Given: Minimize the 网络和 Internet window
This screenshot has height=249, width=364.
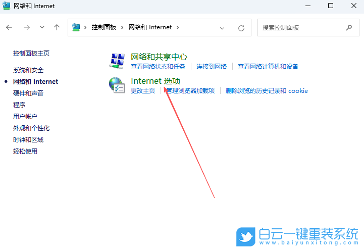Looking at the screenshot, I should click(308, 6).
